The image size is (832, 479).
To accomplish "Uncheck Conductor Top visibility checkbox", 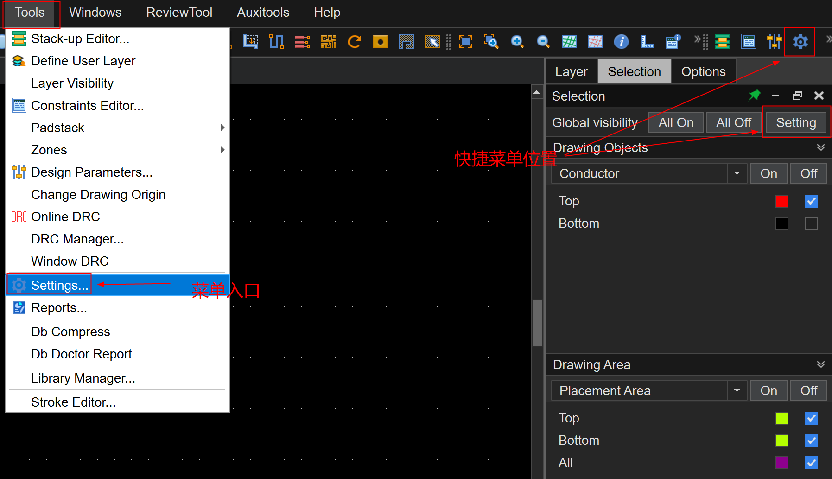I will pos(811,201).
